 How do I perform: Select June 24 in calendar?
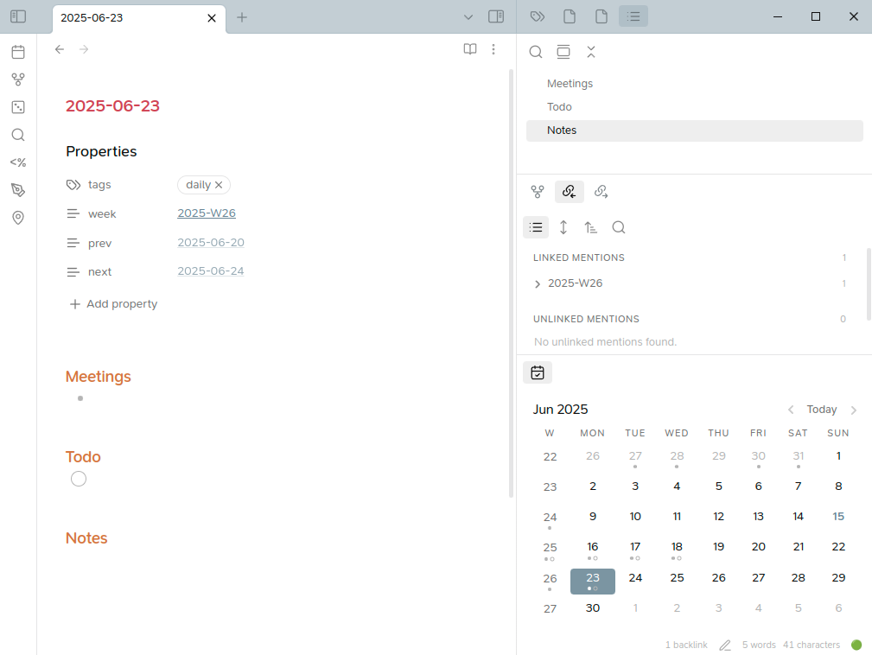pos(635,578)
